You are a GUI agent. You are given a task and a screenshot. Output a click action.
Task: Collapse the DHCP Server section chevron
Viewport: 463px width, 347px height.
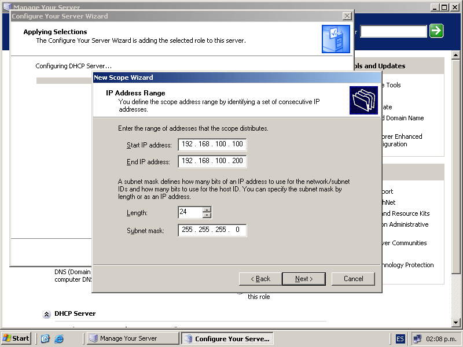(x=46, y=314)
